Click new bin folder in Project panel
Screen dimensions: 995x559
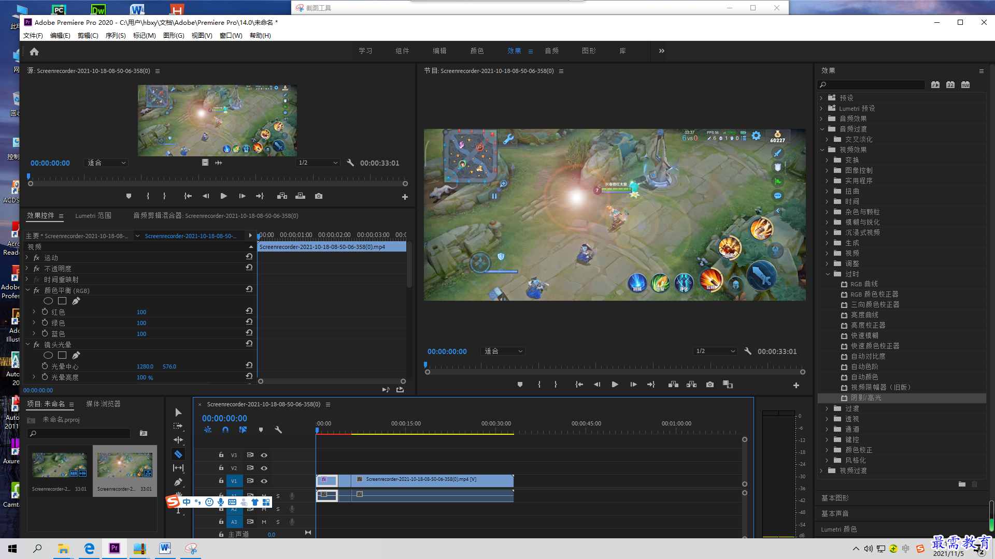144,433
